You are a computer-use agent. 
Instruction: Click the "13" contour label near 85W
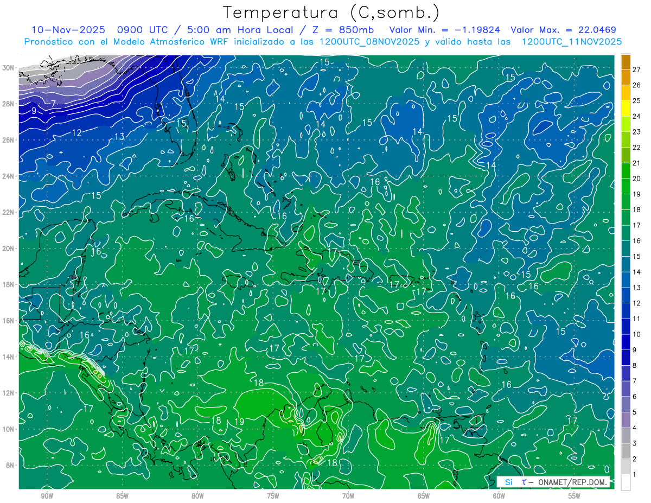120,136
